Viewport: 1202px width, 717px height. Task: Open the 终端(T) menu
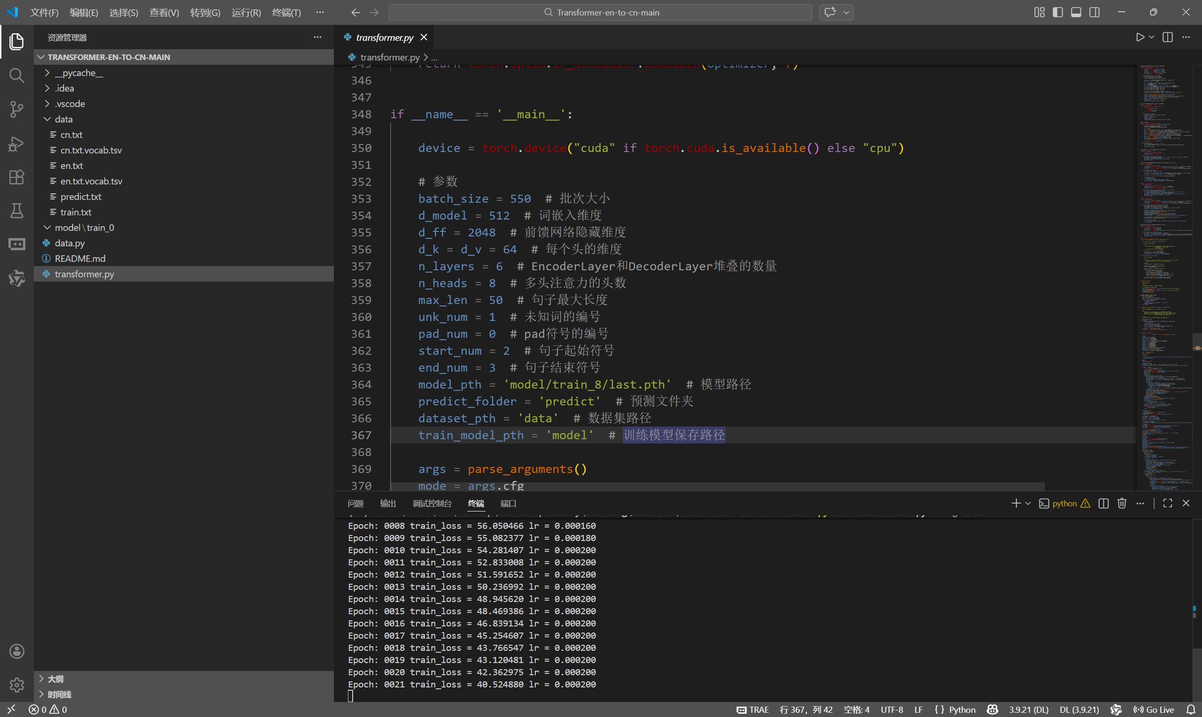(286, 12)
